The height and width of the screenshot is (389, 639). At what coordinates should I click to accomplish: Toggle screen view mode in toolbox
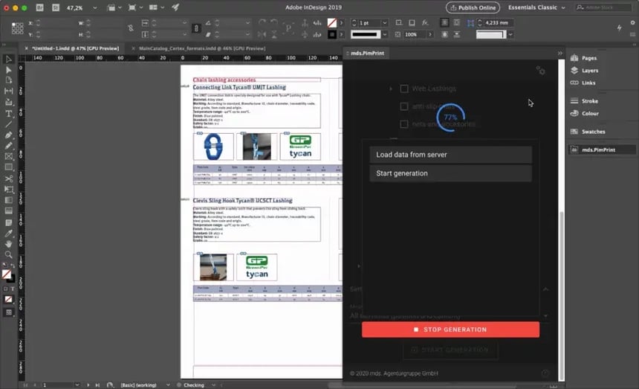[8, 312]
